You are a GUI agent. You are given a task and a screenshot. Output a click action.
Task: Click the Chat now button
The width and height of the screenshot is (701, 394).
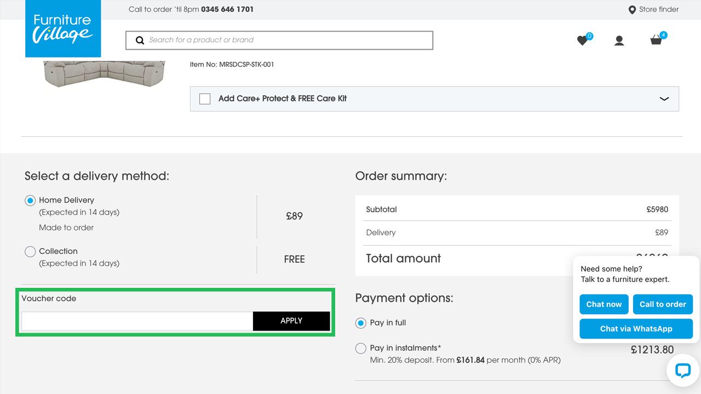click(x=604, y=304)
